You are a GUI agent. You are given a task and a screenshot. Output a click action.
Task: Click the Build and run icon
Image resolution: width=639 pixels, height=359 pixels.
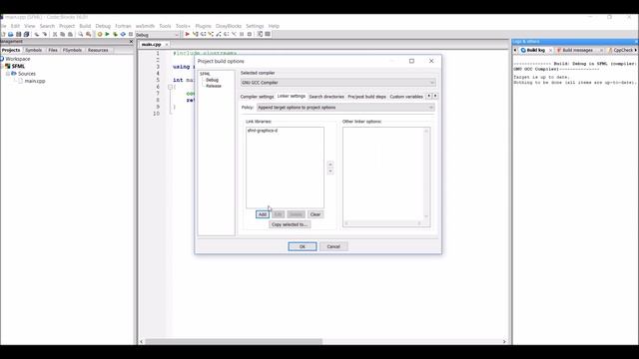coord(116,35)
